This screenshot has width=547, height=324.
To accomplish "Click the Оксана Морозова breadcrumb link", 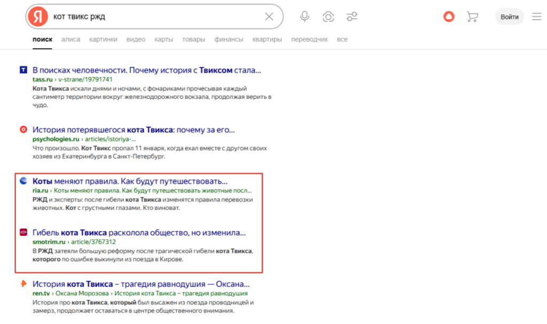I will click(82, 294).
